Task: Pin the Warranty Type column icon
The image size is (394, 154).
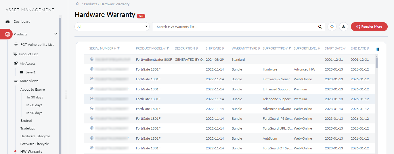Action: pos(259,48)
